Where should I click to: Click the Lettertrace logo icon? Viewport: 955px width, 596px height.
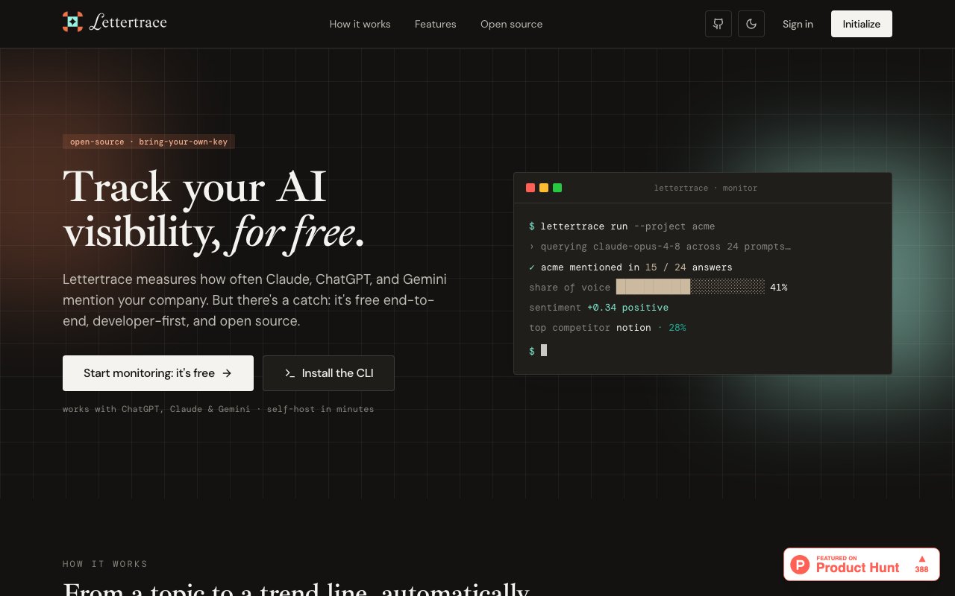click(72, 22)
